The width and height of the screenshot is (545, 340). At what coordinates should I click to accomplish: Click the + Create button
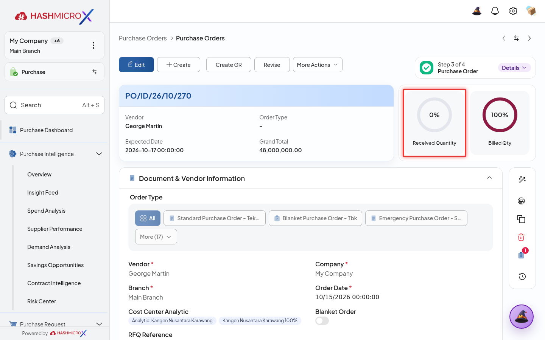(179, 65)
